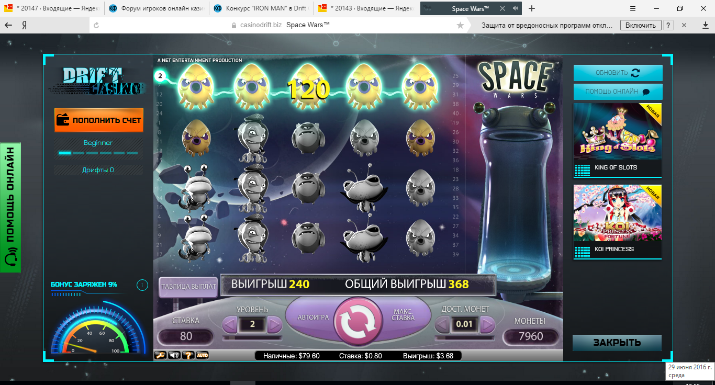The height and width of the screenshot is (385, 715).
Task: Click the bonus info circle icon
Action: point(141,285)
